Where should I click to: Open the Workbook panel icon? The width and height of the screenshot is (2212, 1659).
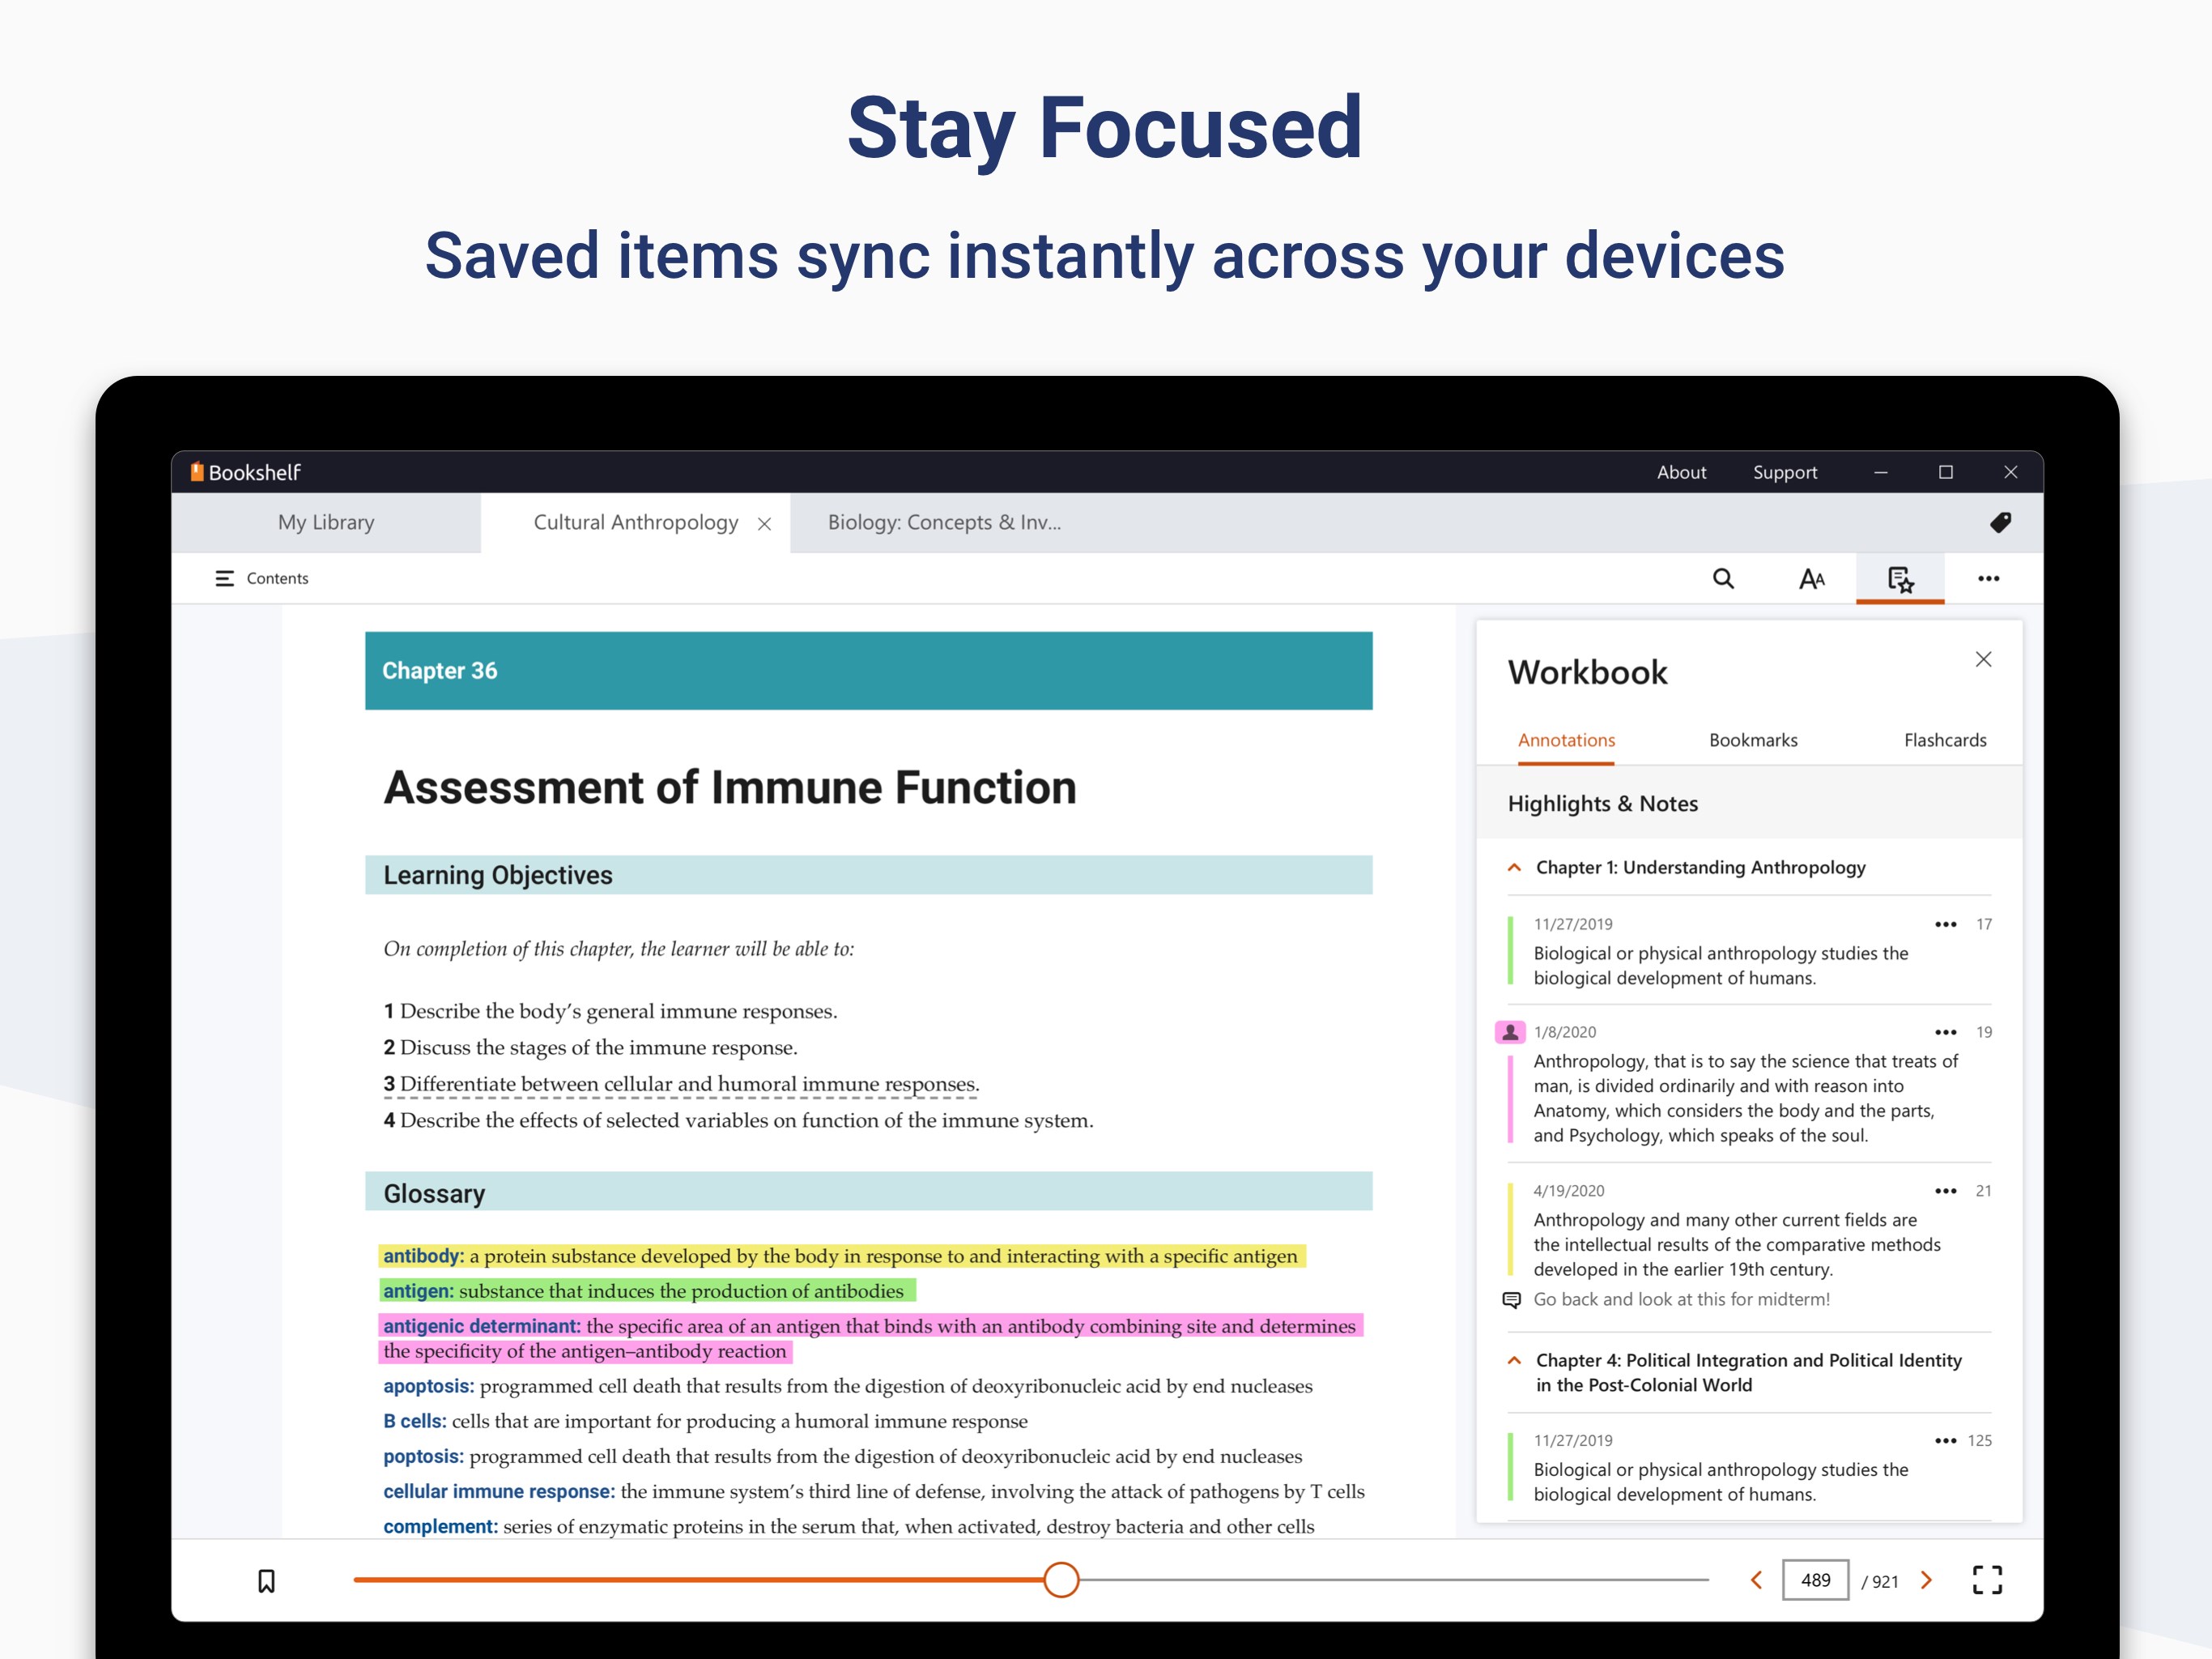coord(1899,578)
